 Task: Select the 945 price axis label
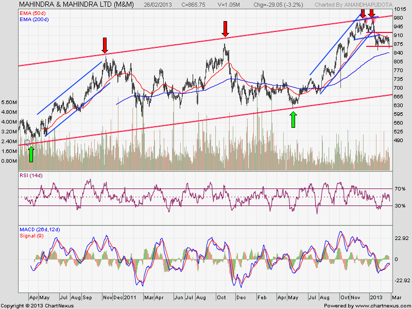pyautogui.click(x=399, y=27)
